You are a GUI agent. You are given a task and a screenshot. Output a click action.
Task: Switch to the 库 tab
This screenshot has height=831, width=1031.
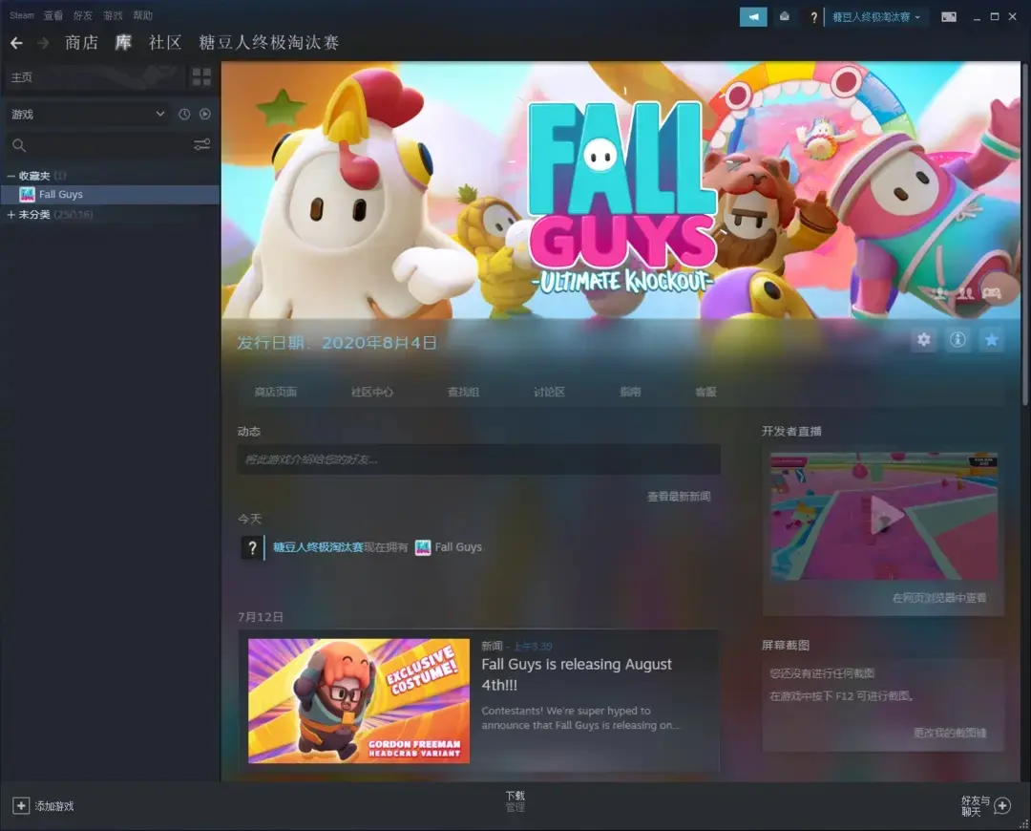tap(123, 43)
